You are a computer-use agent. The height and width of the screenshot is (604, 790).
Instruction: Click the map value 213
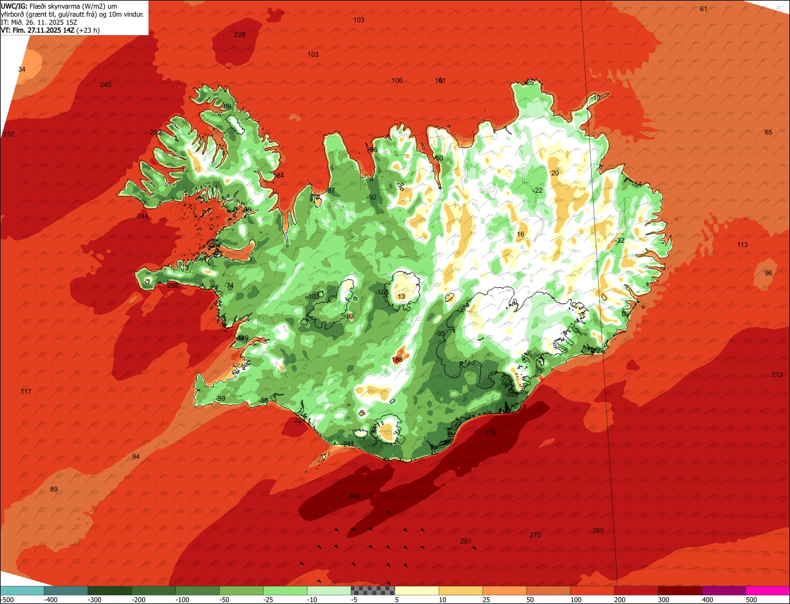(x=777, y=374)
